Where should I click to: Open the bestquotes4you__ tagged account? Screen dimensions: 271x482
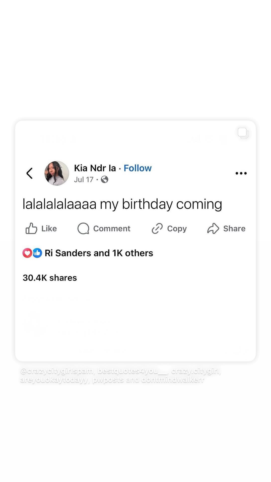point(132,371)
